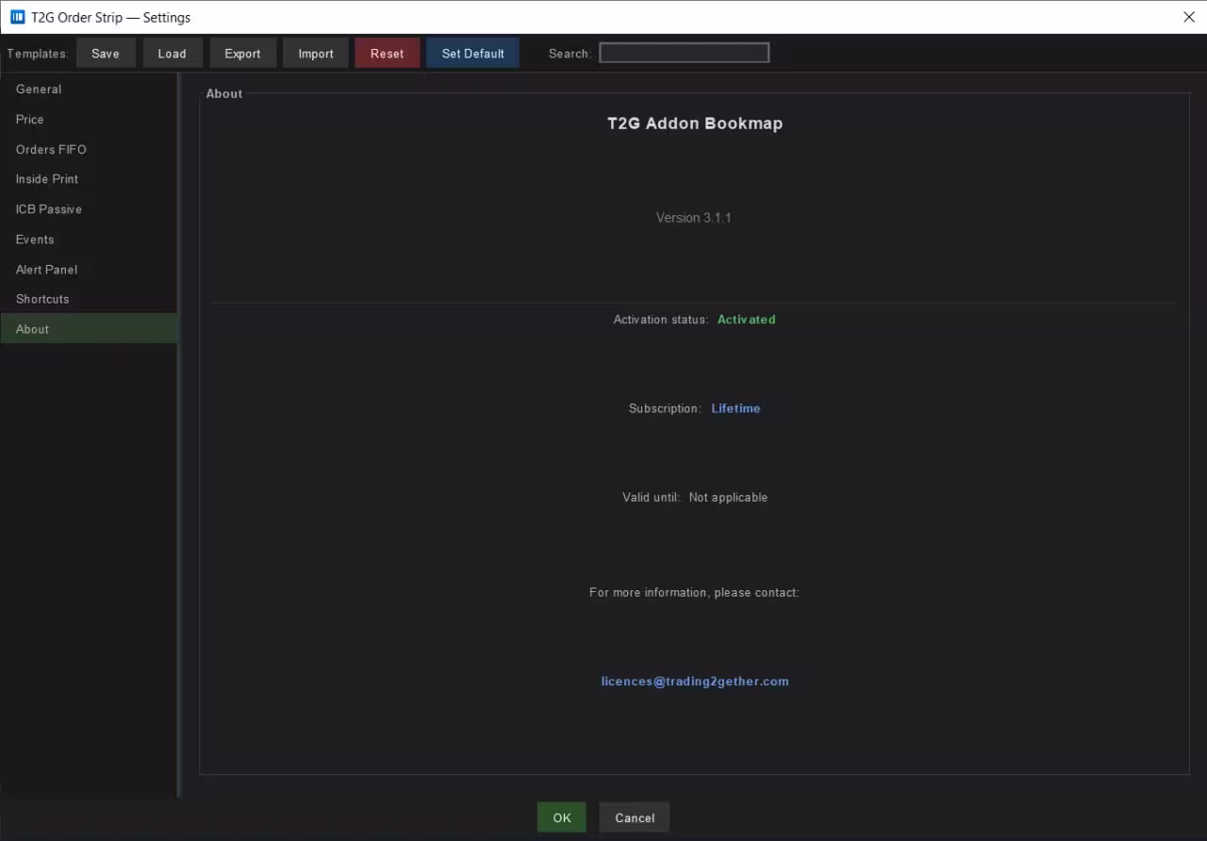The image size is (1207, 841).
Task: Cancel and discard settings changes
Action: point(635,817)
